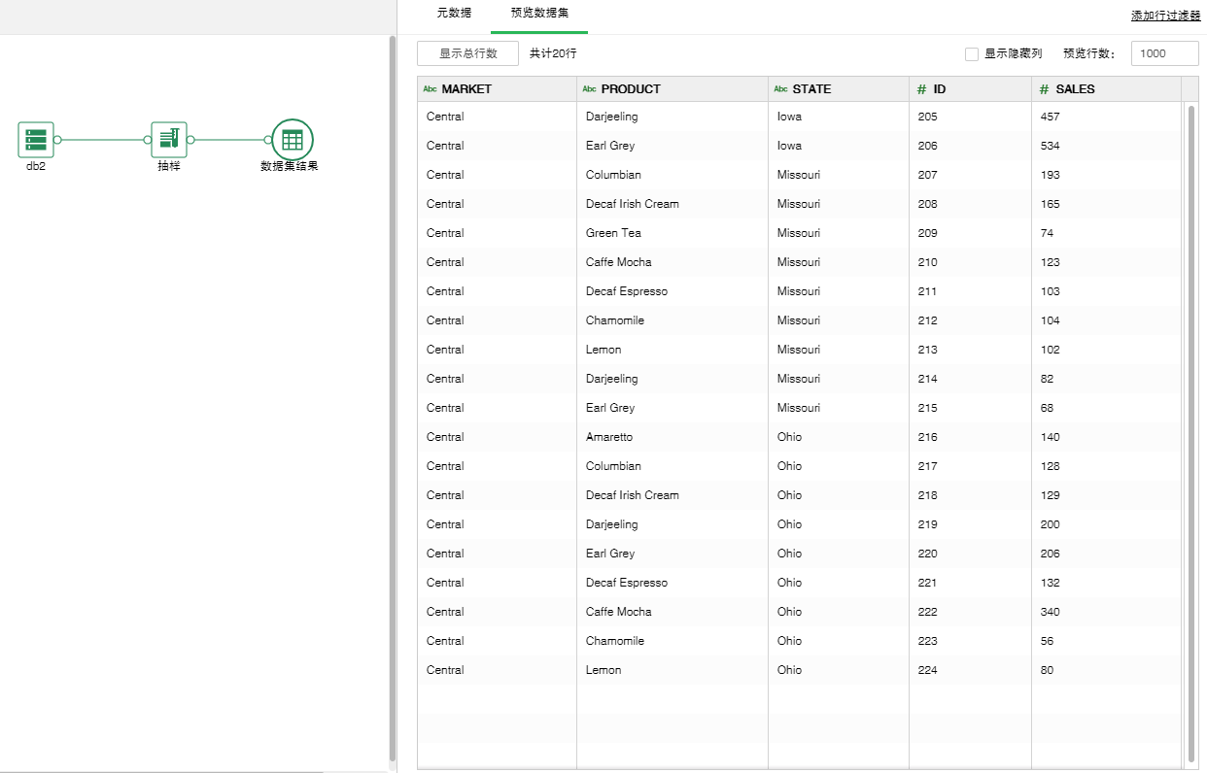Focus the 预览行数 input field
This screenshot has height=773, width=1207.
coord(1164,53)
